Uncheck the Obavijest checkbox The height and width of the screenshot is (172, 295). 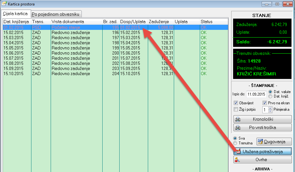236,103
